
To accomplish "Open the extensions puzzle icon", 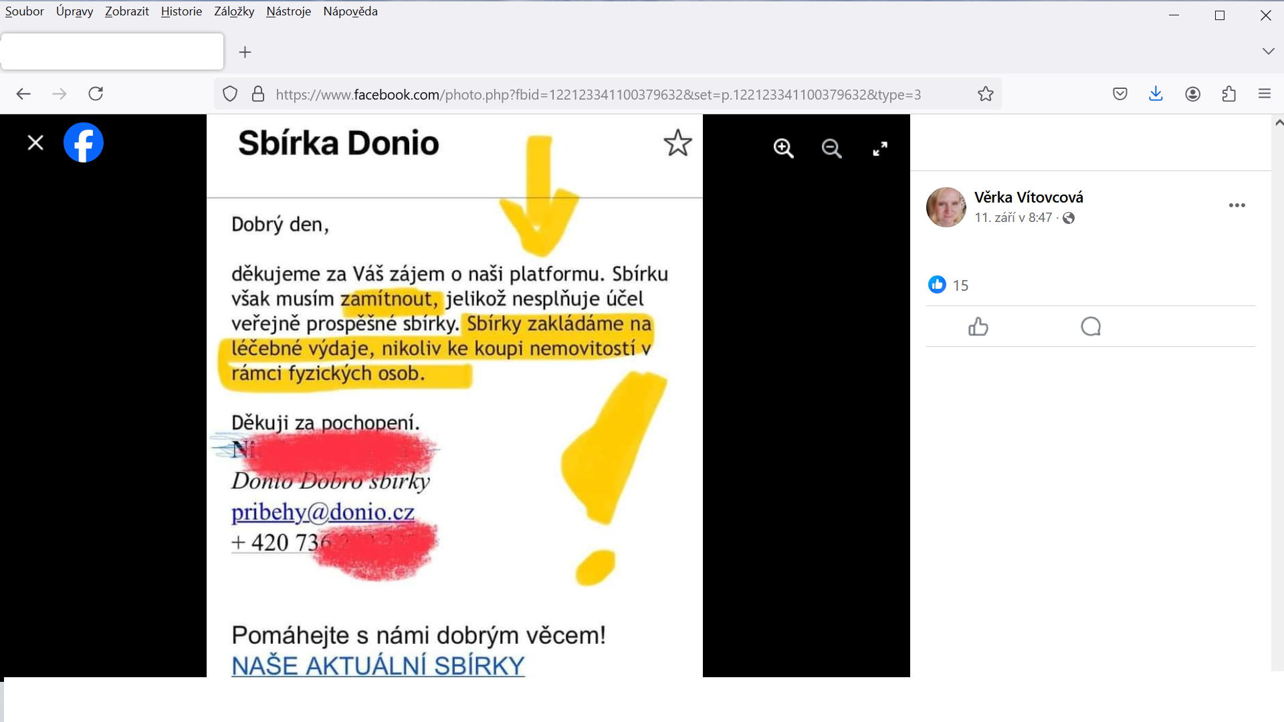I will 1228,94.
